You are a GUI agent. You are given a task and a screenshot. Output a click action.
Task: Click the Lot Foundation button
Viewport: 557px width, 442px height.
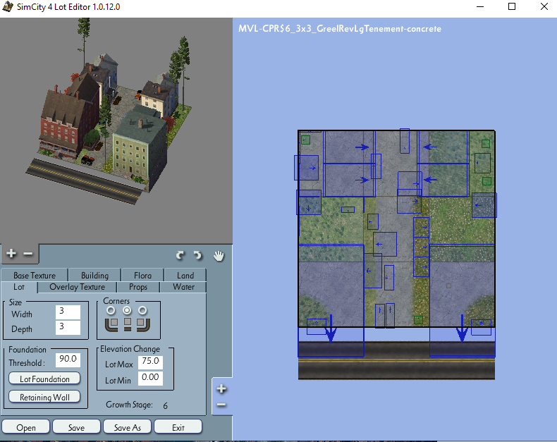[x=44, y=379]
